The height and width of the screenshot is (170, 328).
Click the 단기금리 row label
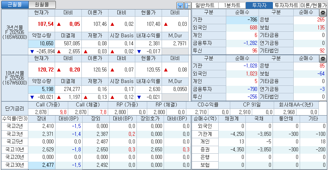point(15,108)
